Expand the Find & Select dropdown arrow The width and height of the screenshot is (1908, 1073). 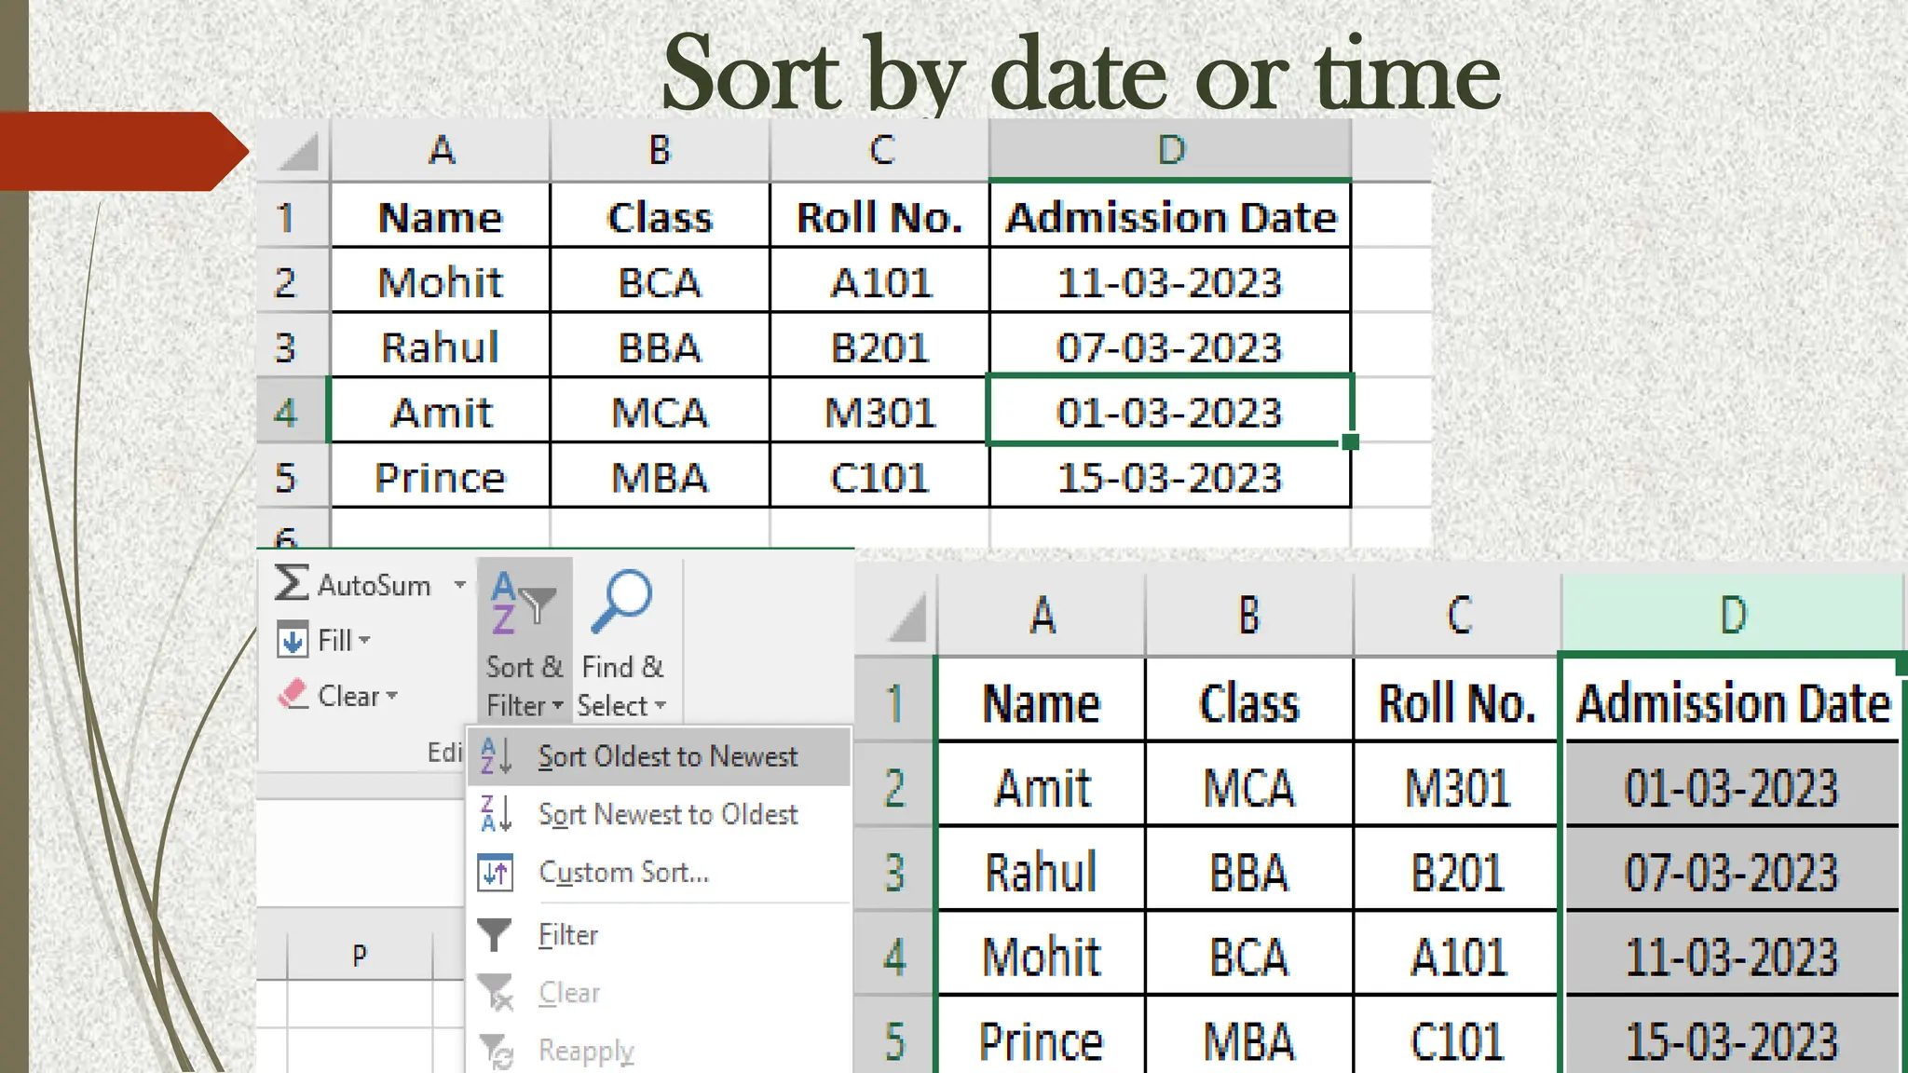(x=661, y=706)
